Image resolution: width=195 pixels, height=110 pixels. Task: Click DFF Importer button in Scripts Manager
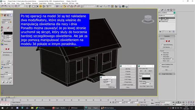click(x=128, y=71)
